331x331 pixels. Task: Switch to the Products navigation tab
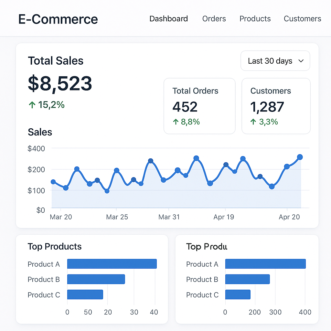click(255, 19)
